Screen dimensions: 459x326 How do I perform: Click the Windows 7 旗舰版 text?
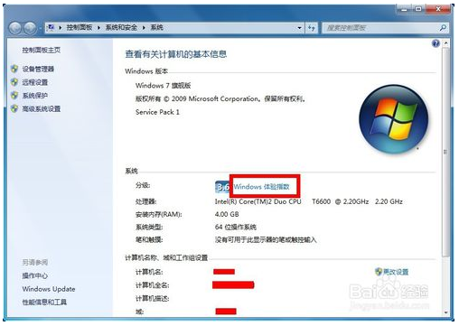[x=164, y=86]
